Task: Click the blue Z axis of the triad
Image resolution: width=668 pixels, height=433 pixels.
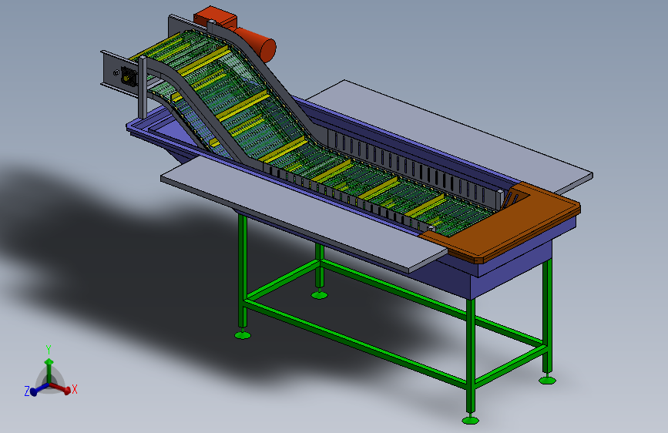Action: [39, 389]
